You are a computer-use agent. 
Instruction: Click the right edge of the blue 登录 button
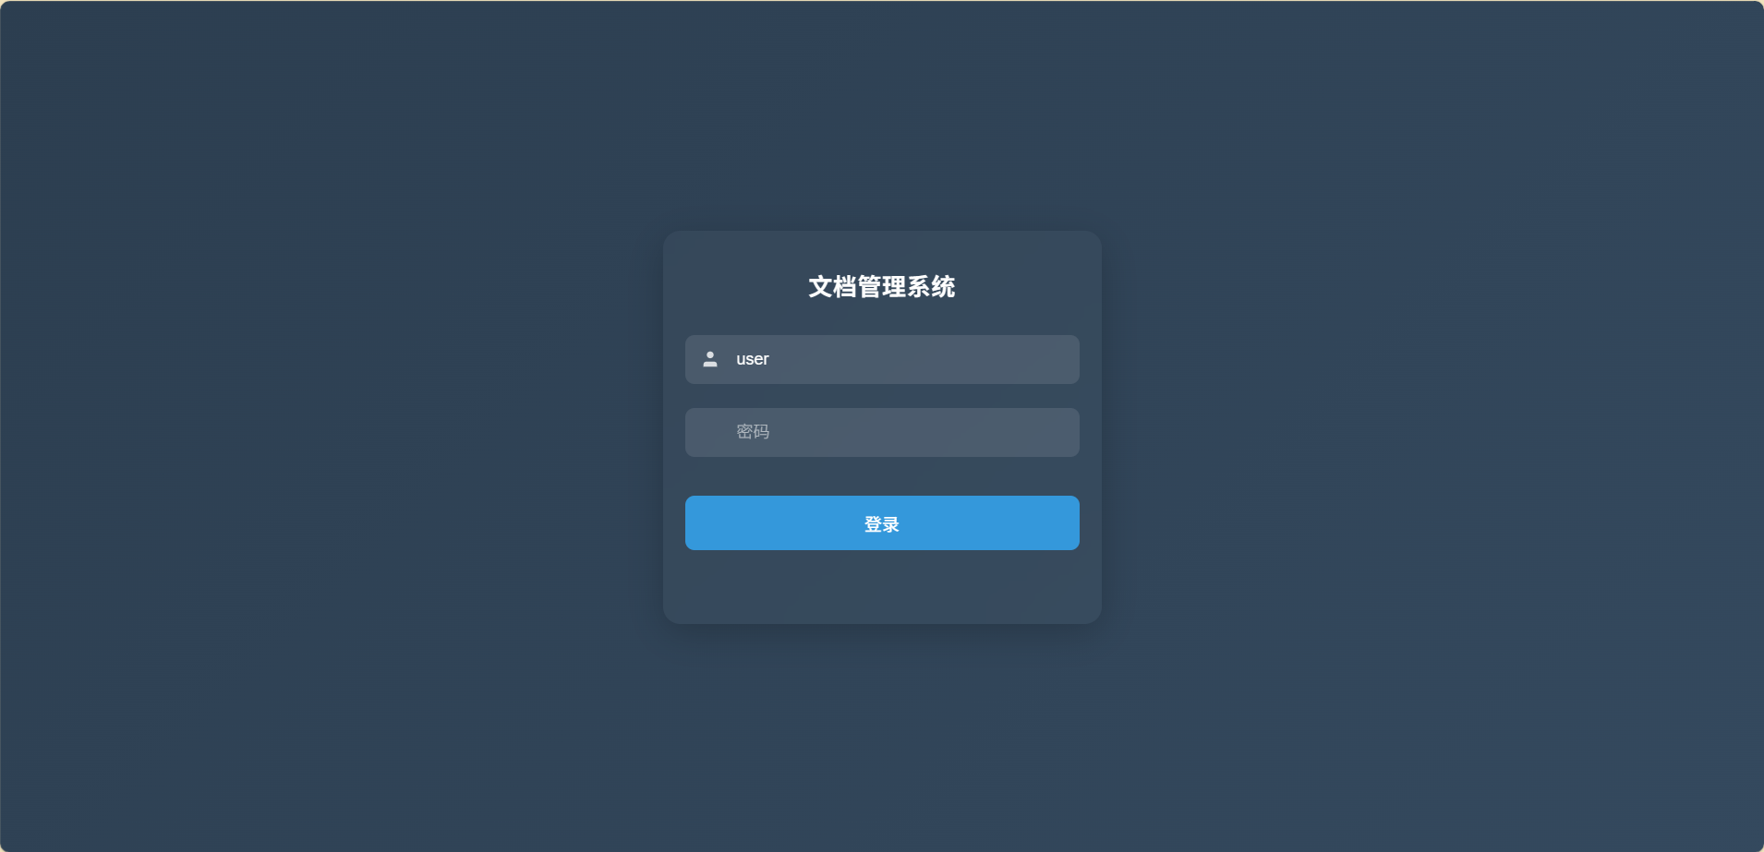[x=1070, y=522]
